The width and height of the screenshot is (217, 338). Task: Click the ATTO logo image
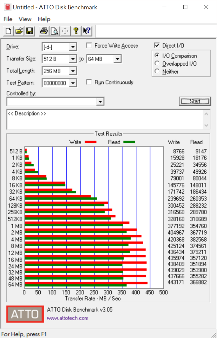point(25,314)
